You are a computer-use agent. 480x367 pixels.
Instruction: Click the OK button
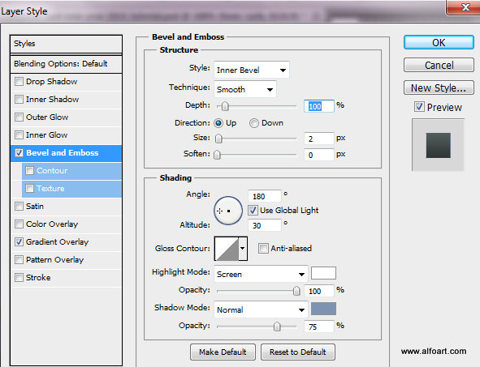coord(439,42)
